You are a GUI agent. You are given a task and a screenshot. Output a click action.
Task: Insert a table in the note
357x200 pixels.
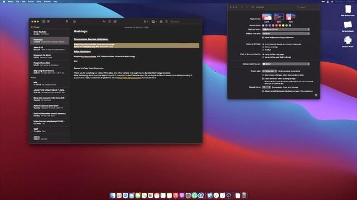pyautogui.click(x=115, y=21)
